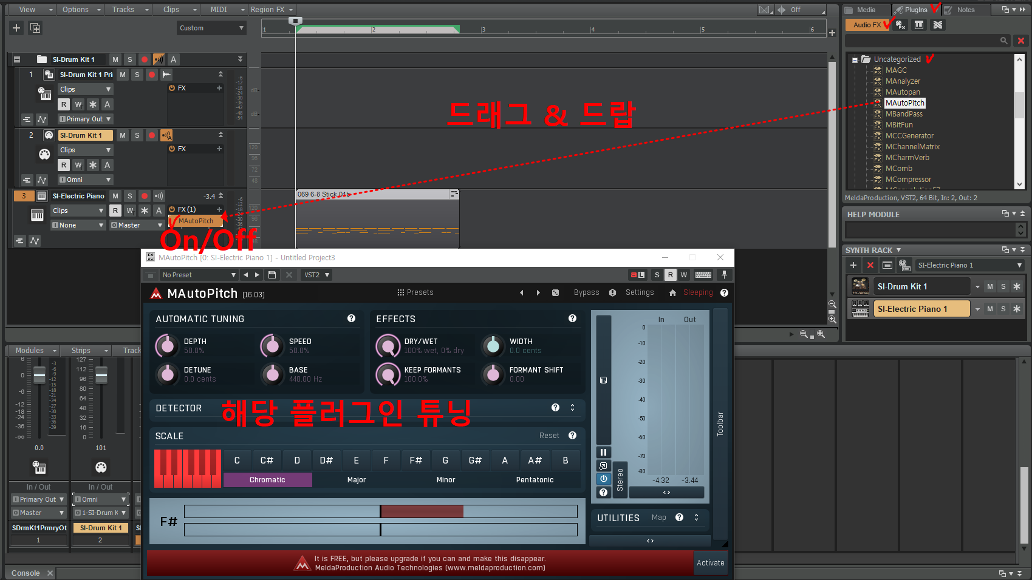Open Synth Rack insert options icon

[x=904, y=265]
